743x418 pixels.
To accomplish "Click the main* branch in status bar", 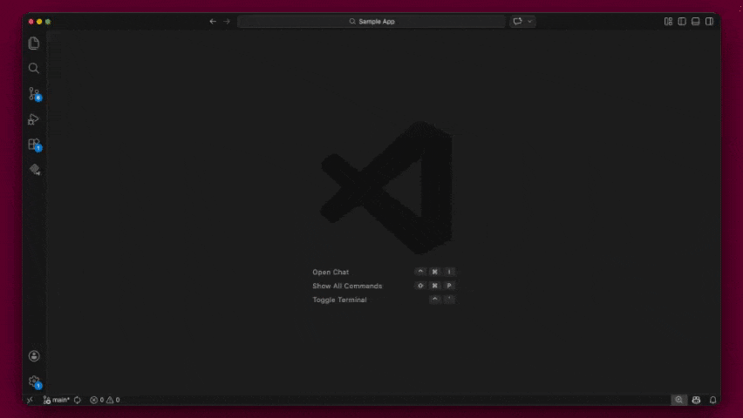I will [57, 400].
